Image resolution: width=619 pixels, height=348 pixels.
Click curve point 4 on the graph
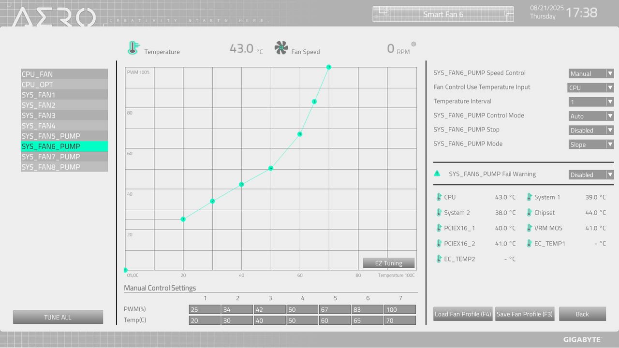pyautogui.click(x=271, y=168)
